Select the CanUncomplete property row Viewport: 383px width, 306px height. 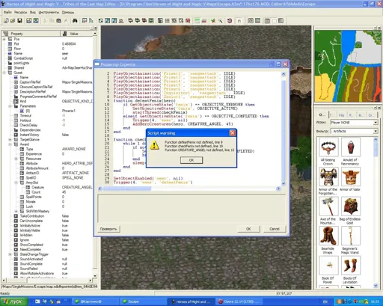pyautogui.click(x=47, y=221)
